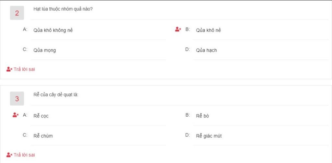Screen dimensions: 332x163
Task: Choose answer 'Rễ giác mút'
Action: pos(209,136)
